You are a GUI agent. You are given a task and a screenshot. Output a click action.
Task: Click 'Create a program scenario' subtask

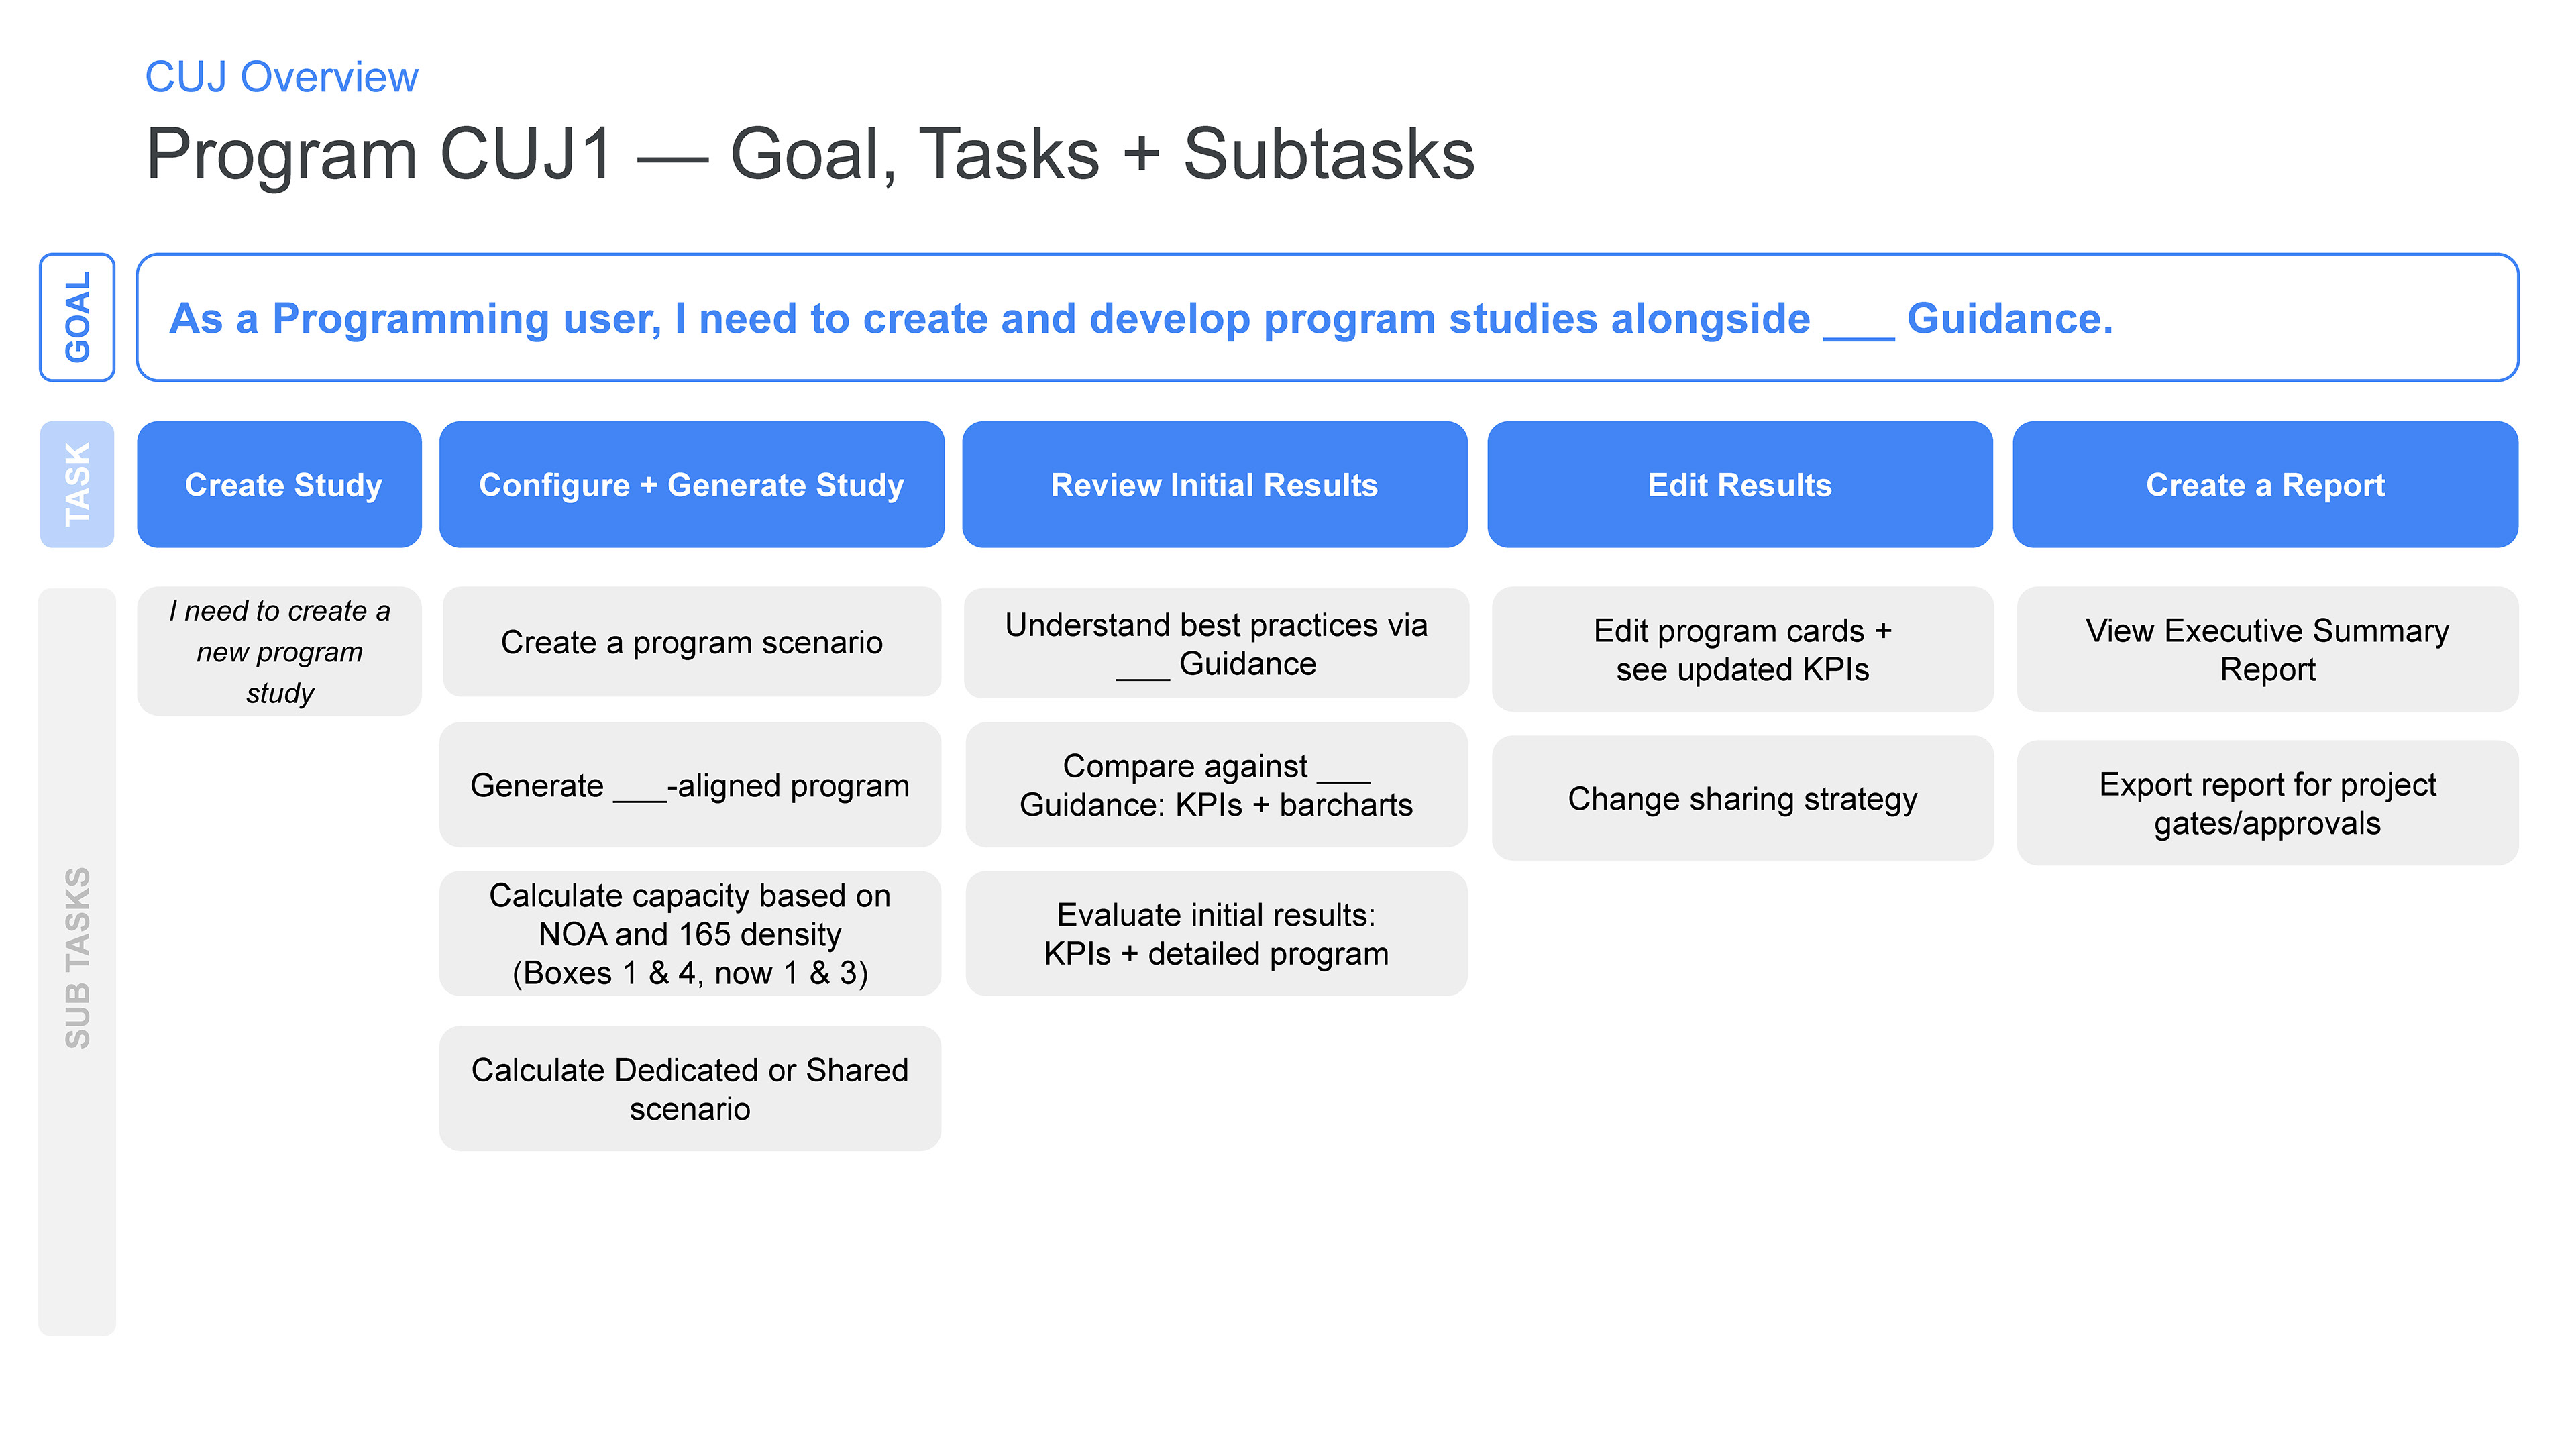(x=691, y=642)
